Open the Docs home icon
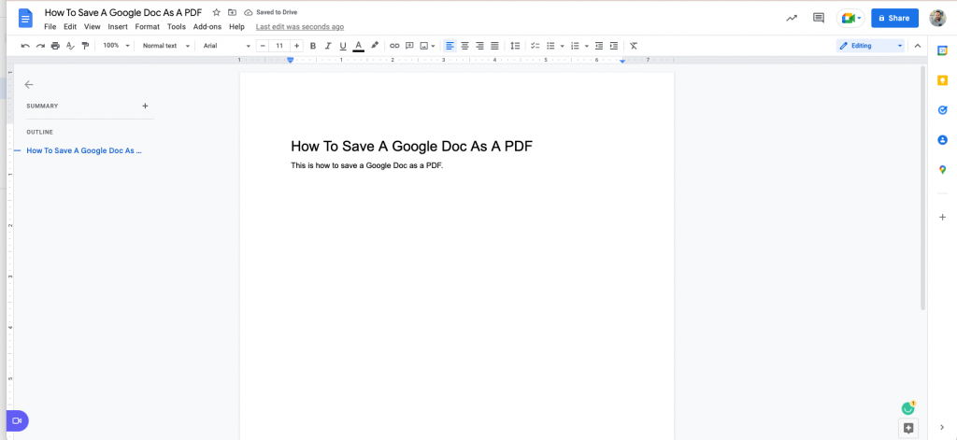 [x=25, y=19]
